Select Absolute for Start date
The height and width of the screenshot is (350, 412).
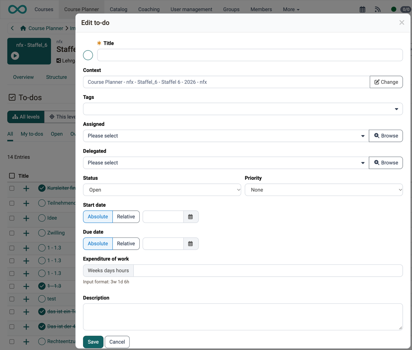coord(98,217)
